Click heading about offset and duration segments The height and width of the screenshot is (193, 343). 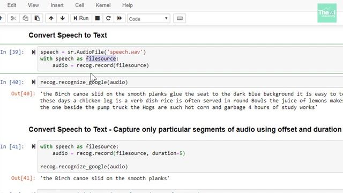click(185, 129)
